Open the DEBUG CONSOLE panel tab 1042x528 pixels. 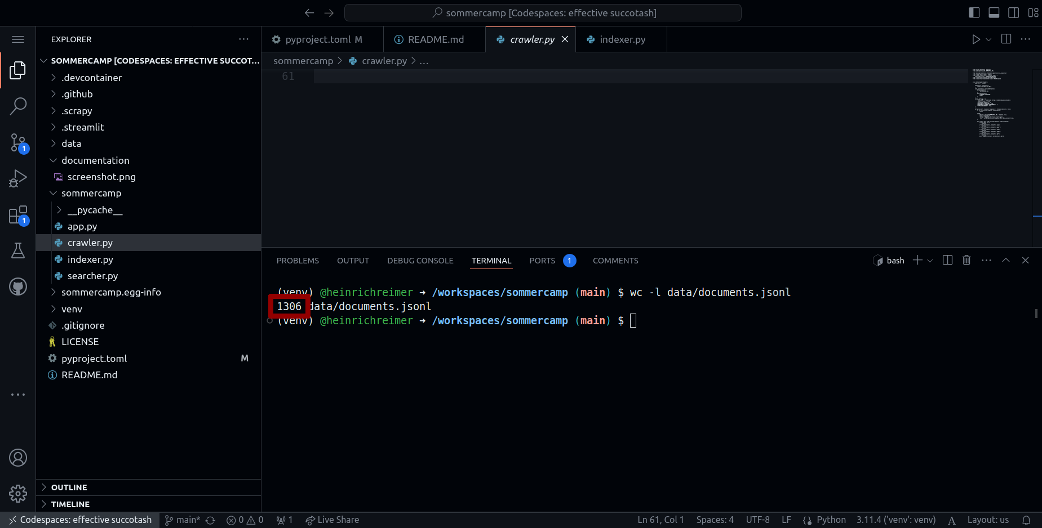[420, 261]
